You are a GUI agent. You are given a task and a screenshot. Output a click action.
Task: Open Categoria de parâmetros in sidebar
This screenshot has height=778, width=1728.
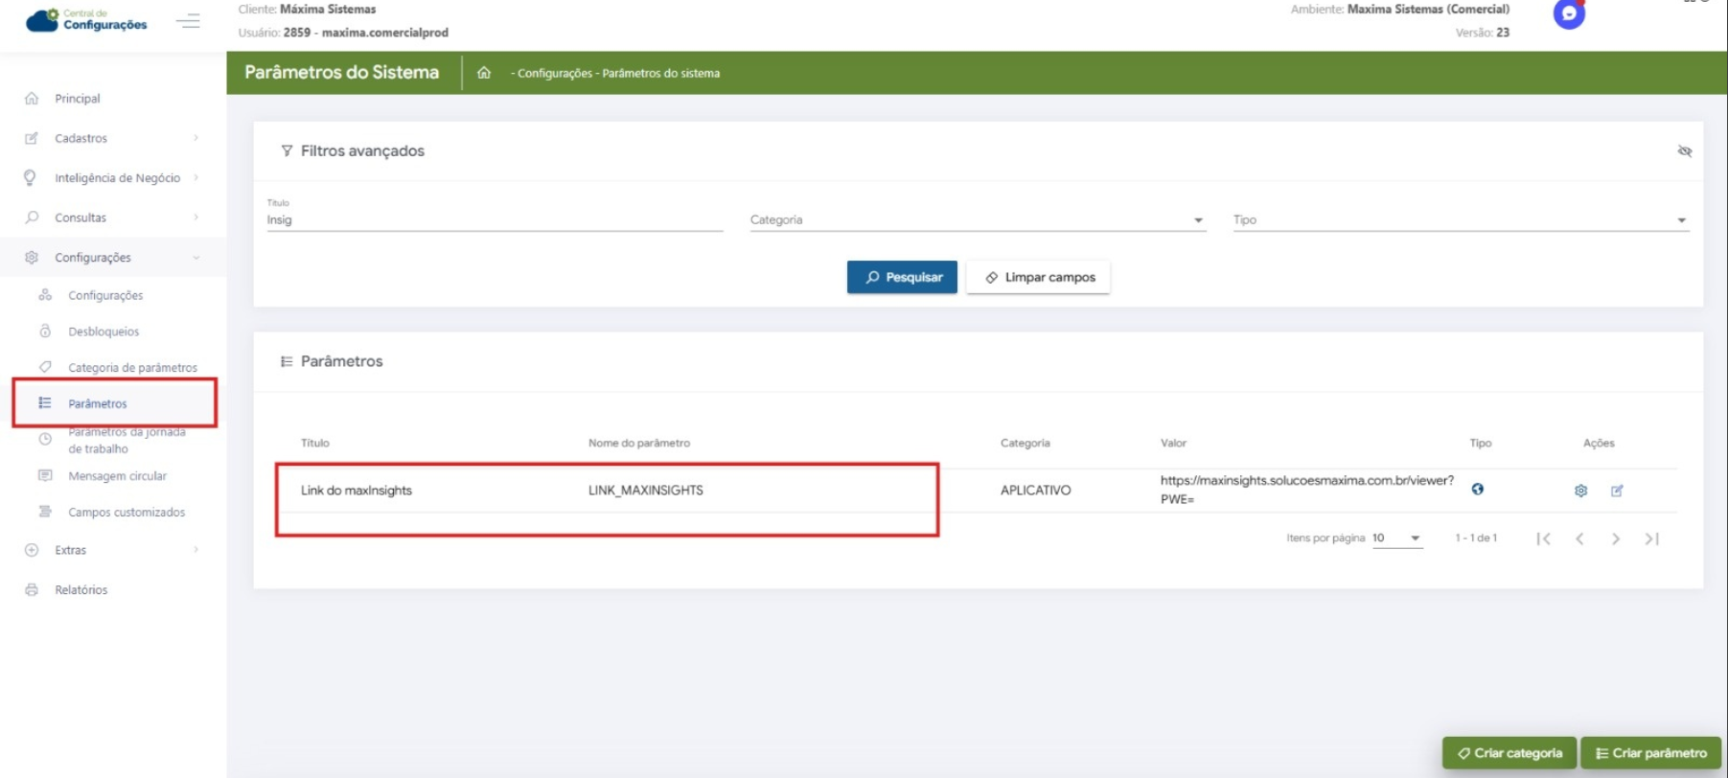[x=132, y=367]
